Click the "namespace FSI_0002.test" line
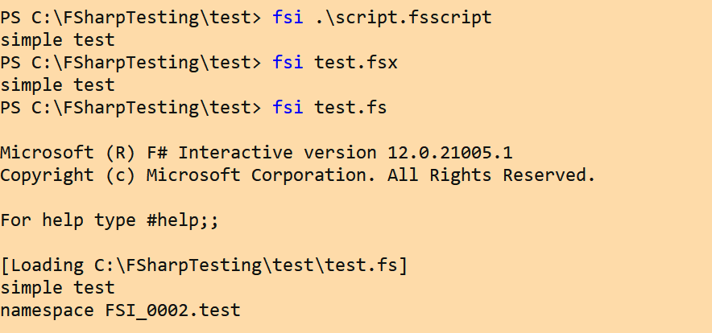 coord(120,310)
